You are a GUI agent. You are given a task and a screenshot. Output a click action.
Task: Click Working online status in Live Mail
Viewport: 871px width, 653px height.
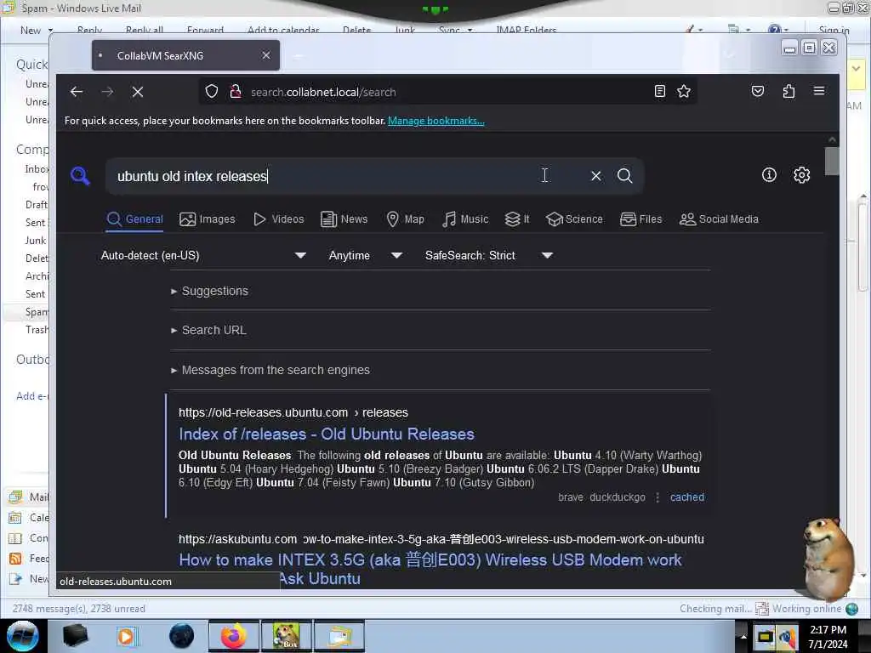tap(806, 609)
